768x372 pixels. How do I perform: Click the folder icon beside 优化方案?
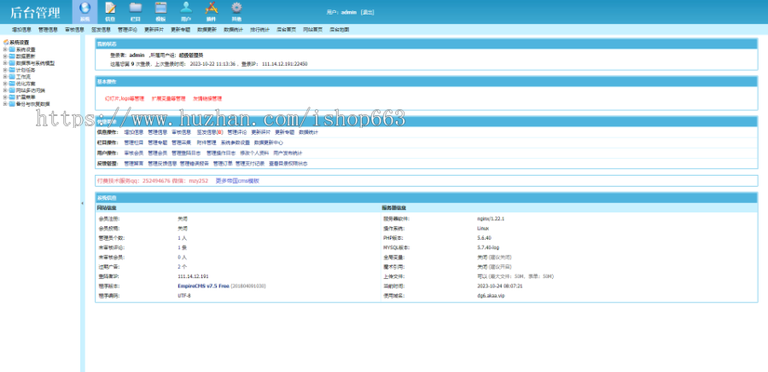[12, 84]
